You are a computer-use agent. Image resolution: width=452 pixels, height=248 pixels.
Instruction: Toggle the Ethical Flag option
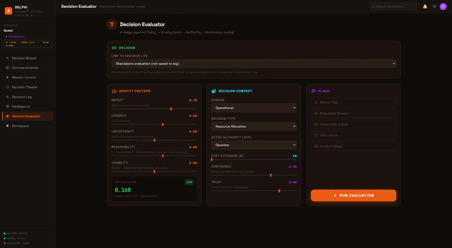353,102
